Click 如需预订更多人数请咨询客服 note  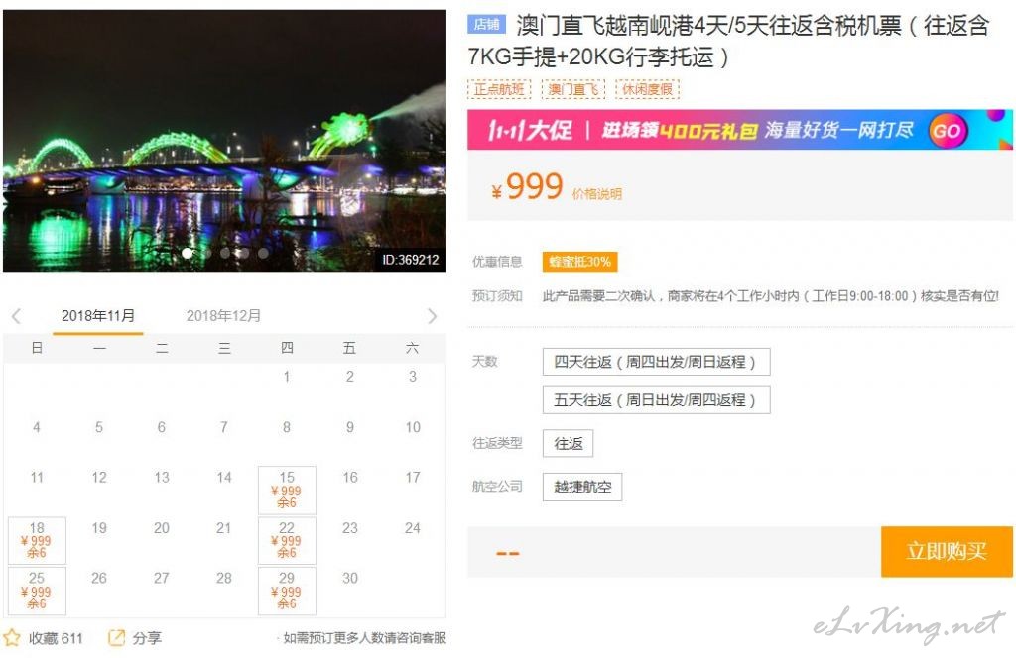pyautogui.click(x=364, y=638)
